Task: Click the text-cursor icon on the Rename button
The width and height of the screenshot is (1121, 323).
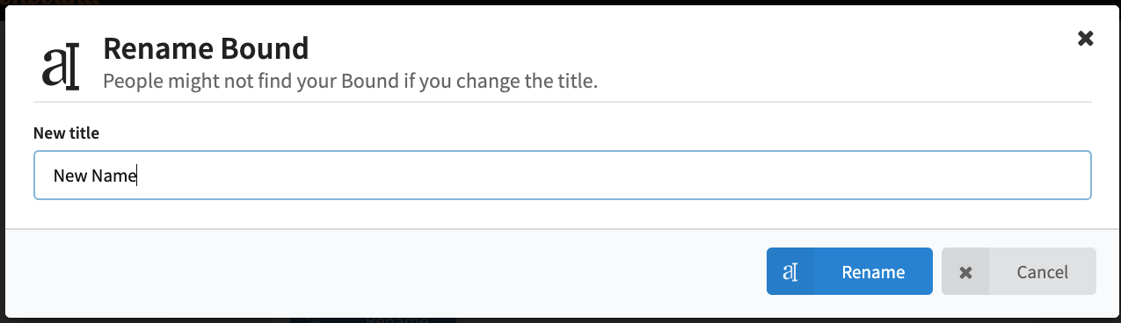Action: coord(790,272)
